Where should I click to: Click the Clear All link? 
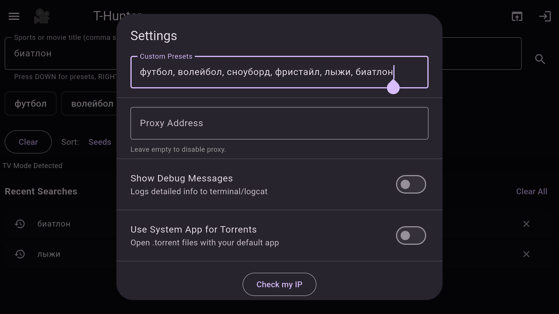pos(531,191)
